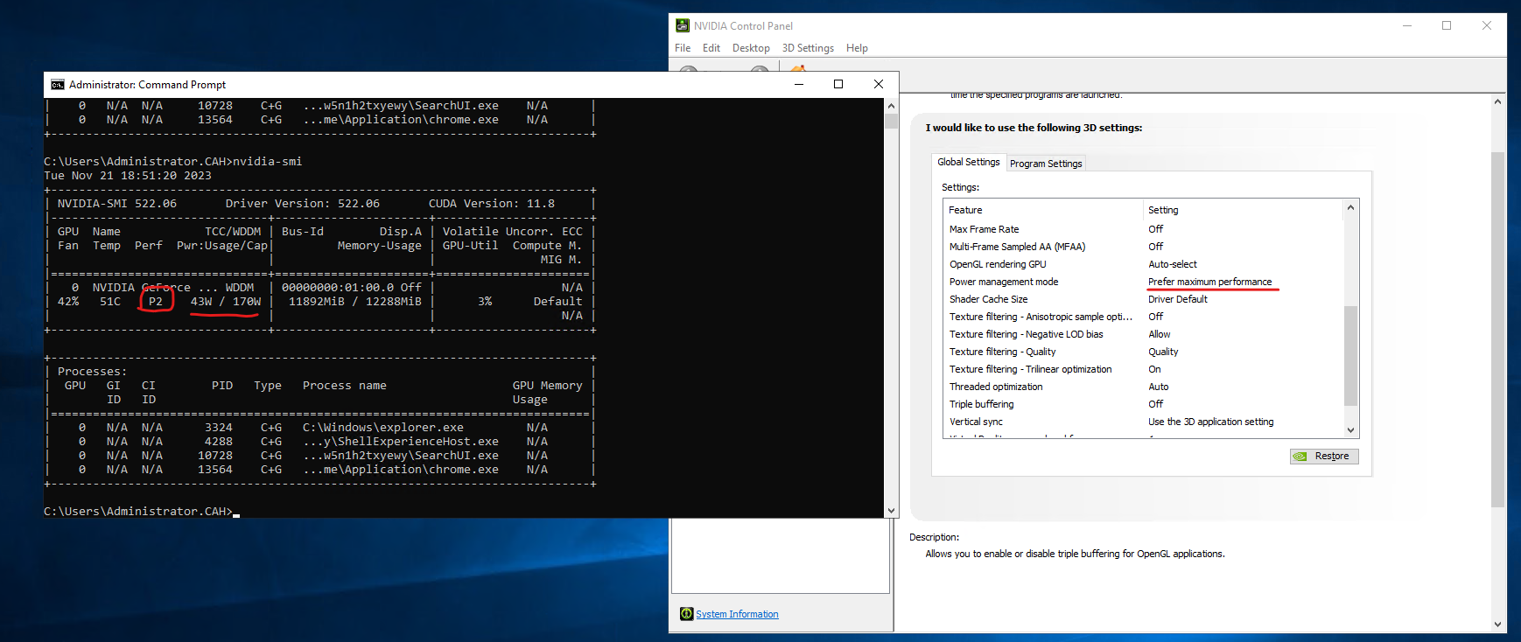Open the Edit menu in NVIDIA Control Panel

coord(711,48)
